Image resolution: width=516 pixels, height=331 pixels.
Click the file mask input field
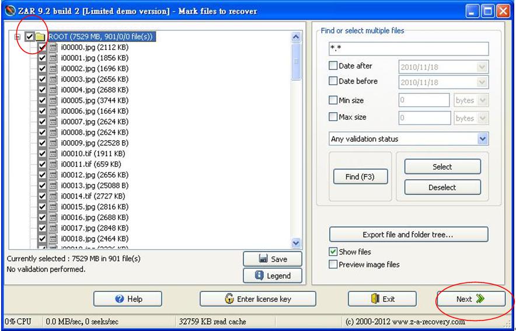(x=408, y=49)
